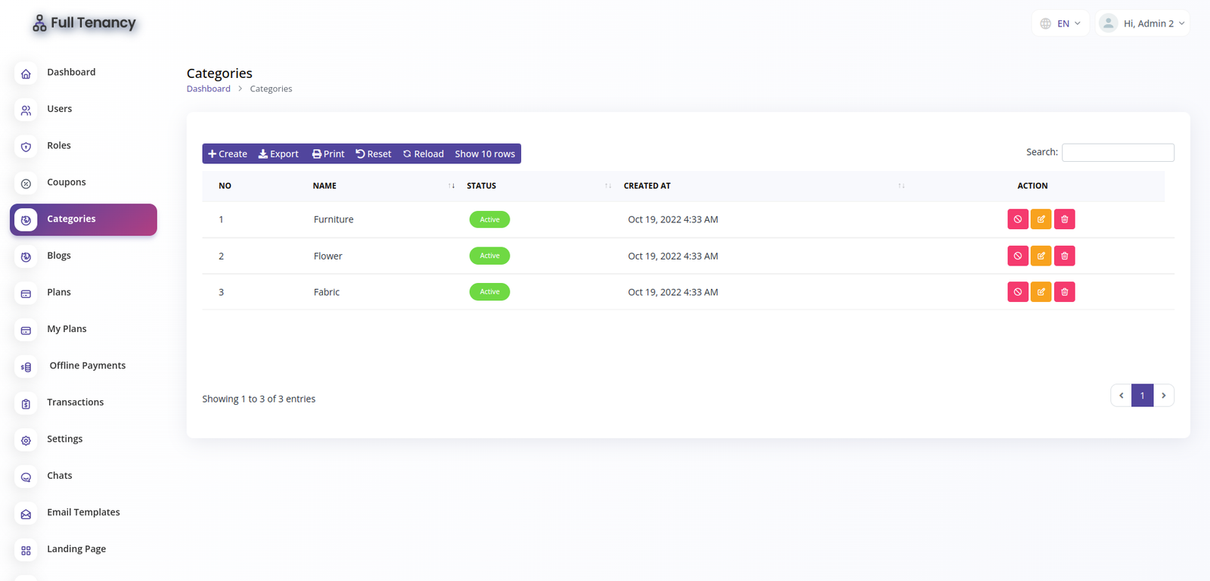The width and height of the screenshot is (1210, 581).
Task: Click the Settings gear icon in sidebar
Action: pos(26,440)
